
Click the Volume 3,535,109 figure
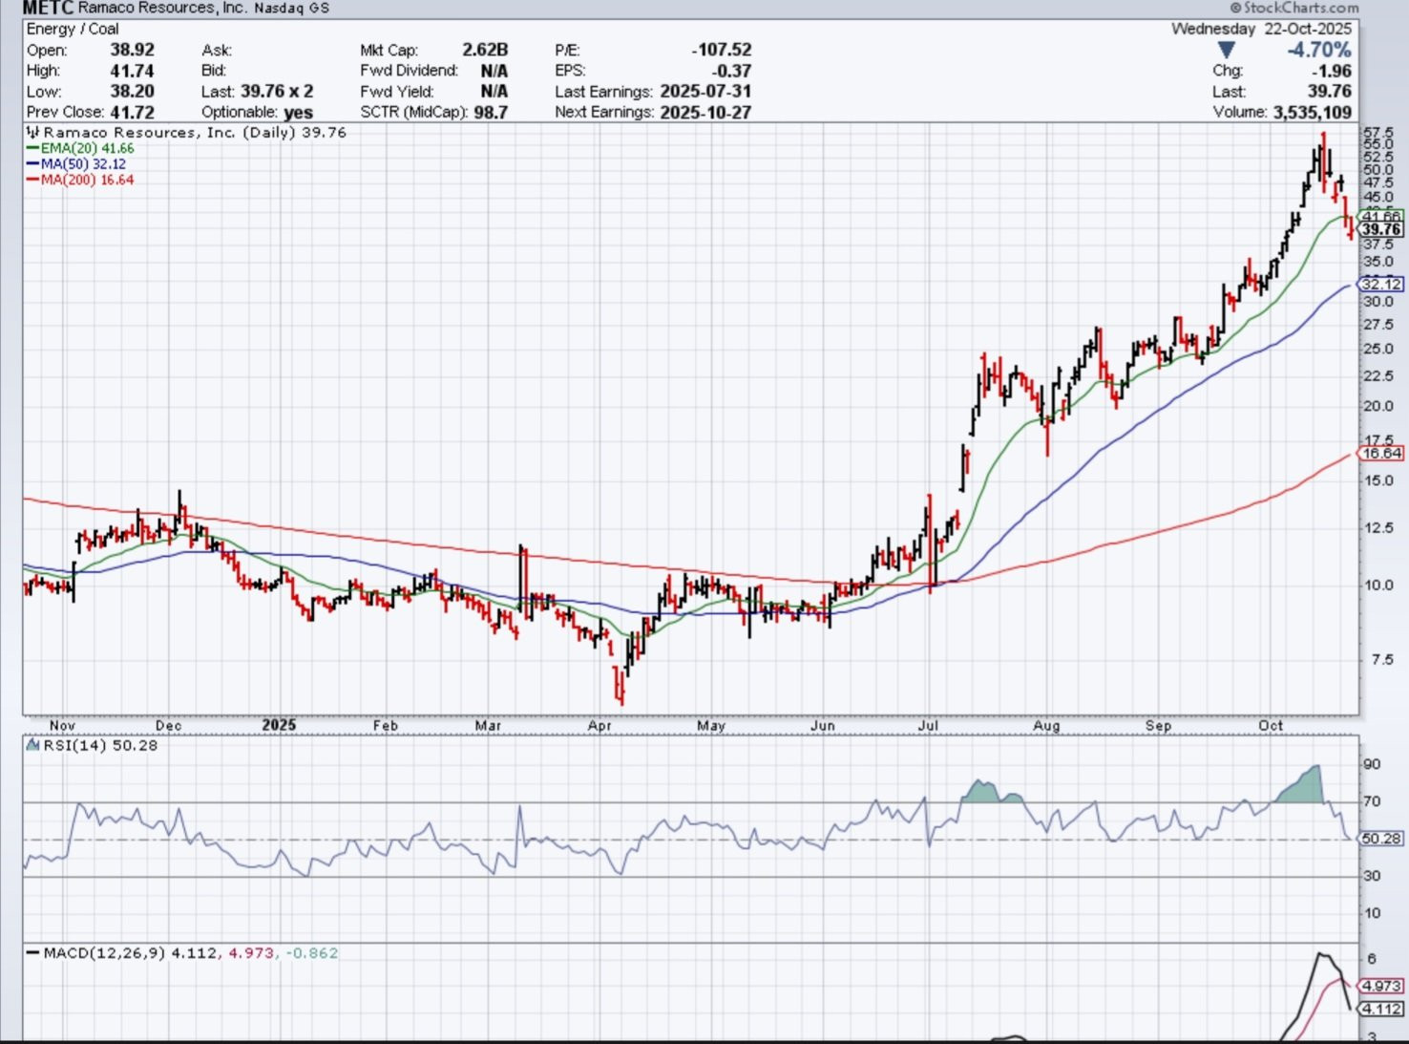coord(1312,113)
